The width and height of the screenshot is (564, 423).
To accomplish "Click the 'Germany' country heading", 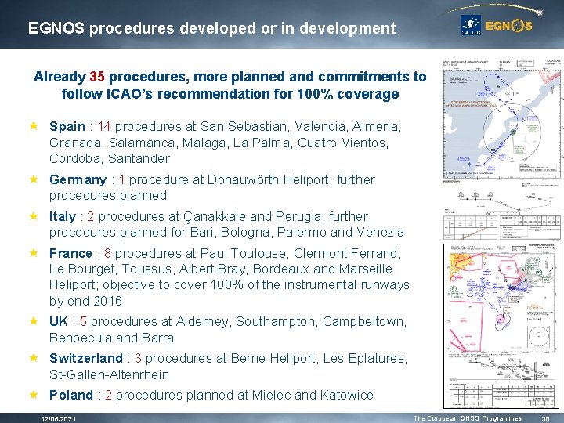I will click(x=78, y=180).
